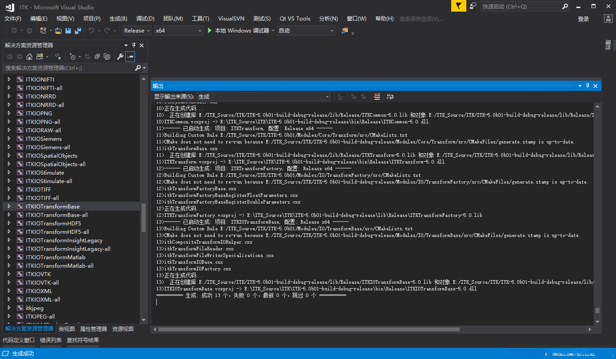Toggle word wrap in Output panel
Viewport: 616px width, 359px height.
(390, 97)
